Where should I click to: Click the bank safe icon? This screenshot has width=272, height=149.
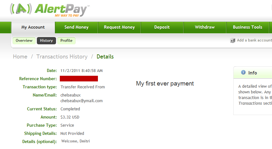tap(232, 41)
